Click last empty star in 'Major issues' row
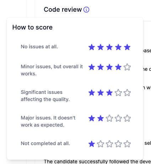151x164 pixels. click(127, 118)
